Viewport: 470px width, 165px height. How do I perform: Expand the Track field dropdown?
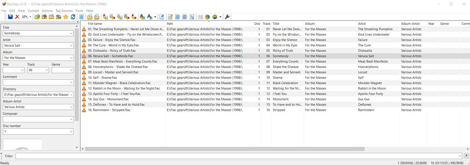click(47, 70)
